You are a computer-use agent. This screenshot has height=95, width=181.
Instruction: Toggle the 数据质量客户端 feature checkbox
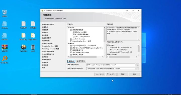click(71, 50)
